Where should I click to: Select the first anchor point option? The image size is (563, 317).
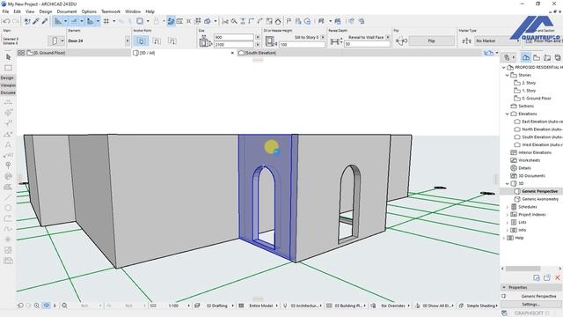[141, 41]
